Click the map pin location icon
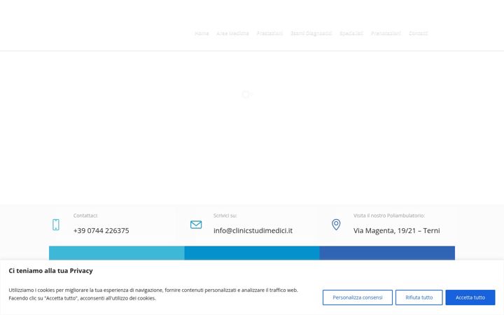 click(x=336, y=225)
